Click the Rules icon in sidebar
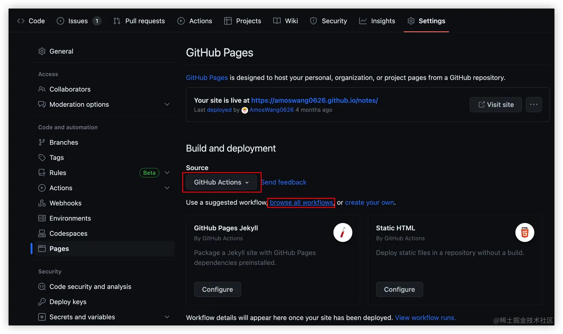Screen dimensions: 563x334 click(x=42, y=173)
